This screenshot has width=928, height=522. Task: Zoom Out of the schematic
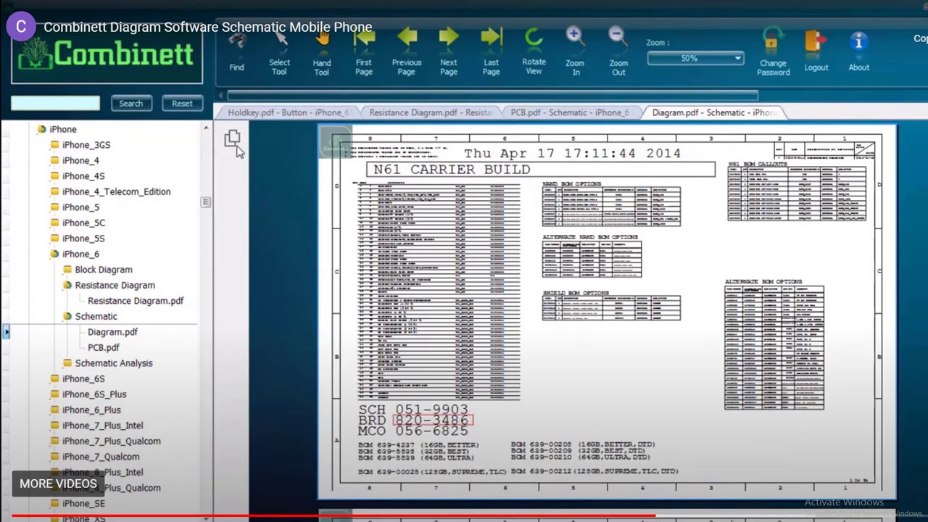point(618,52)
